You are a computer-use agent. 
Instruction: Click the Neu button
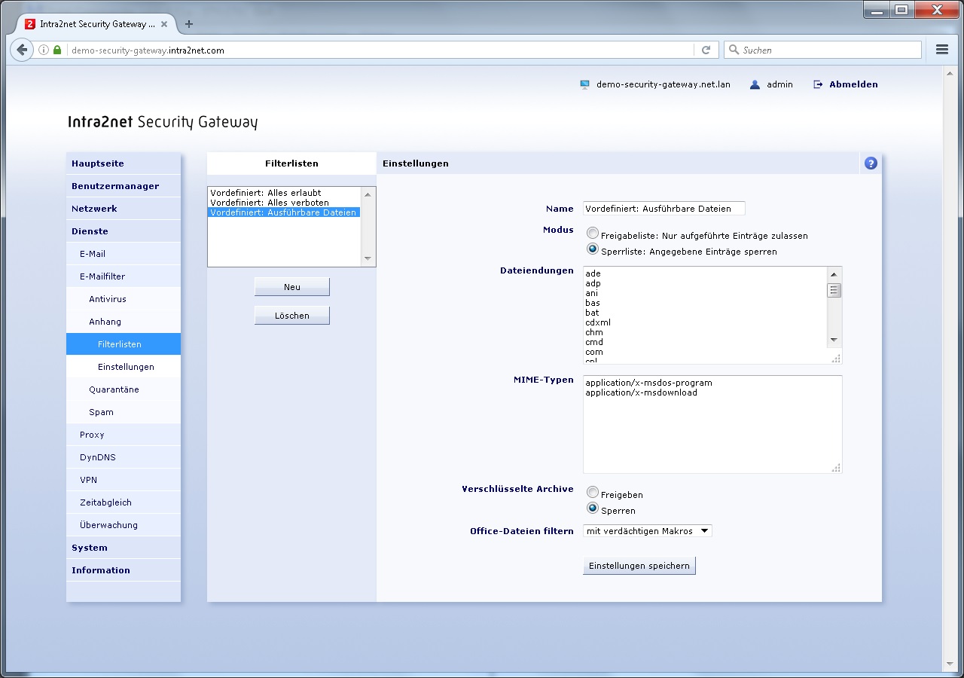(x=291, y=287)
